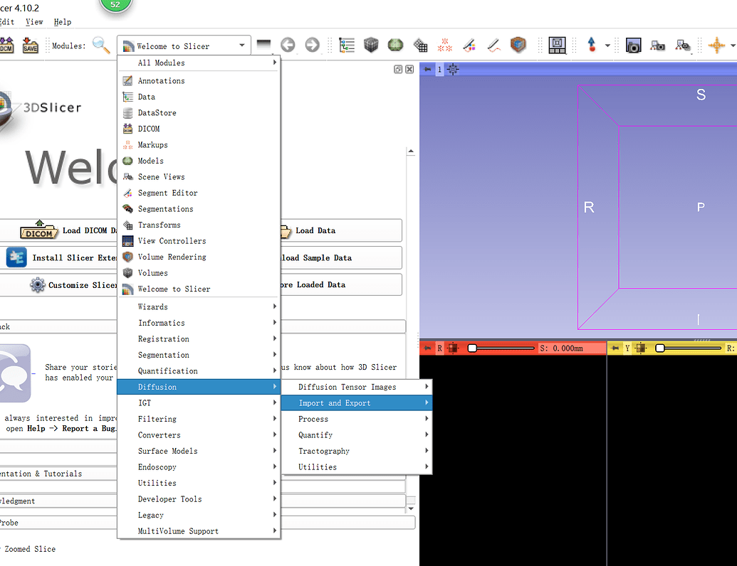Viewport: 737px width, 566px height.
Task: Click the Save scene toolbar icon
Action: point(30,45)
